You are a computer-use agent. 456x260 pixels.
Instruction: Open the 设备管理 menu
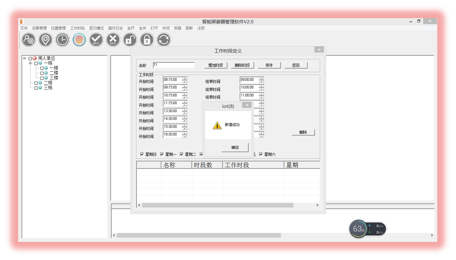[39, 28]
